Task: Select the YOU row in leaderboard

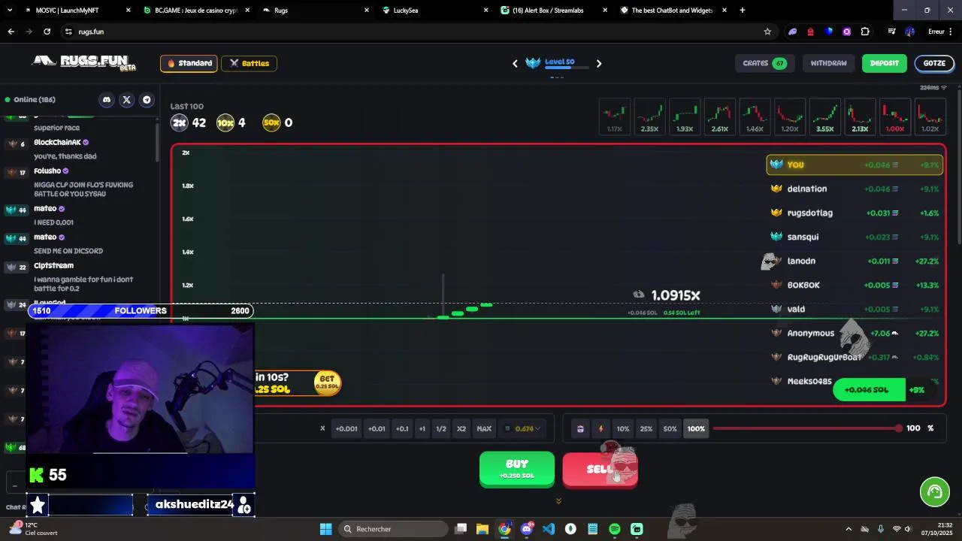Action: tap(855, 165)
